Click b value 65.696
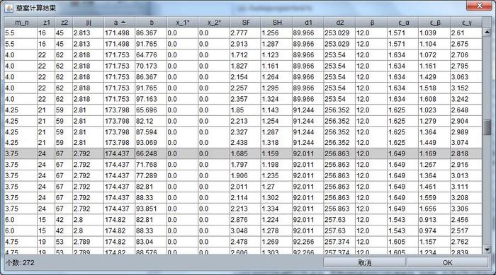This screenshot has height=275, width=496. point(151,110)
